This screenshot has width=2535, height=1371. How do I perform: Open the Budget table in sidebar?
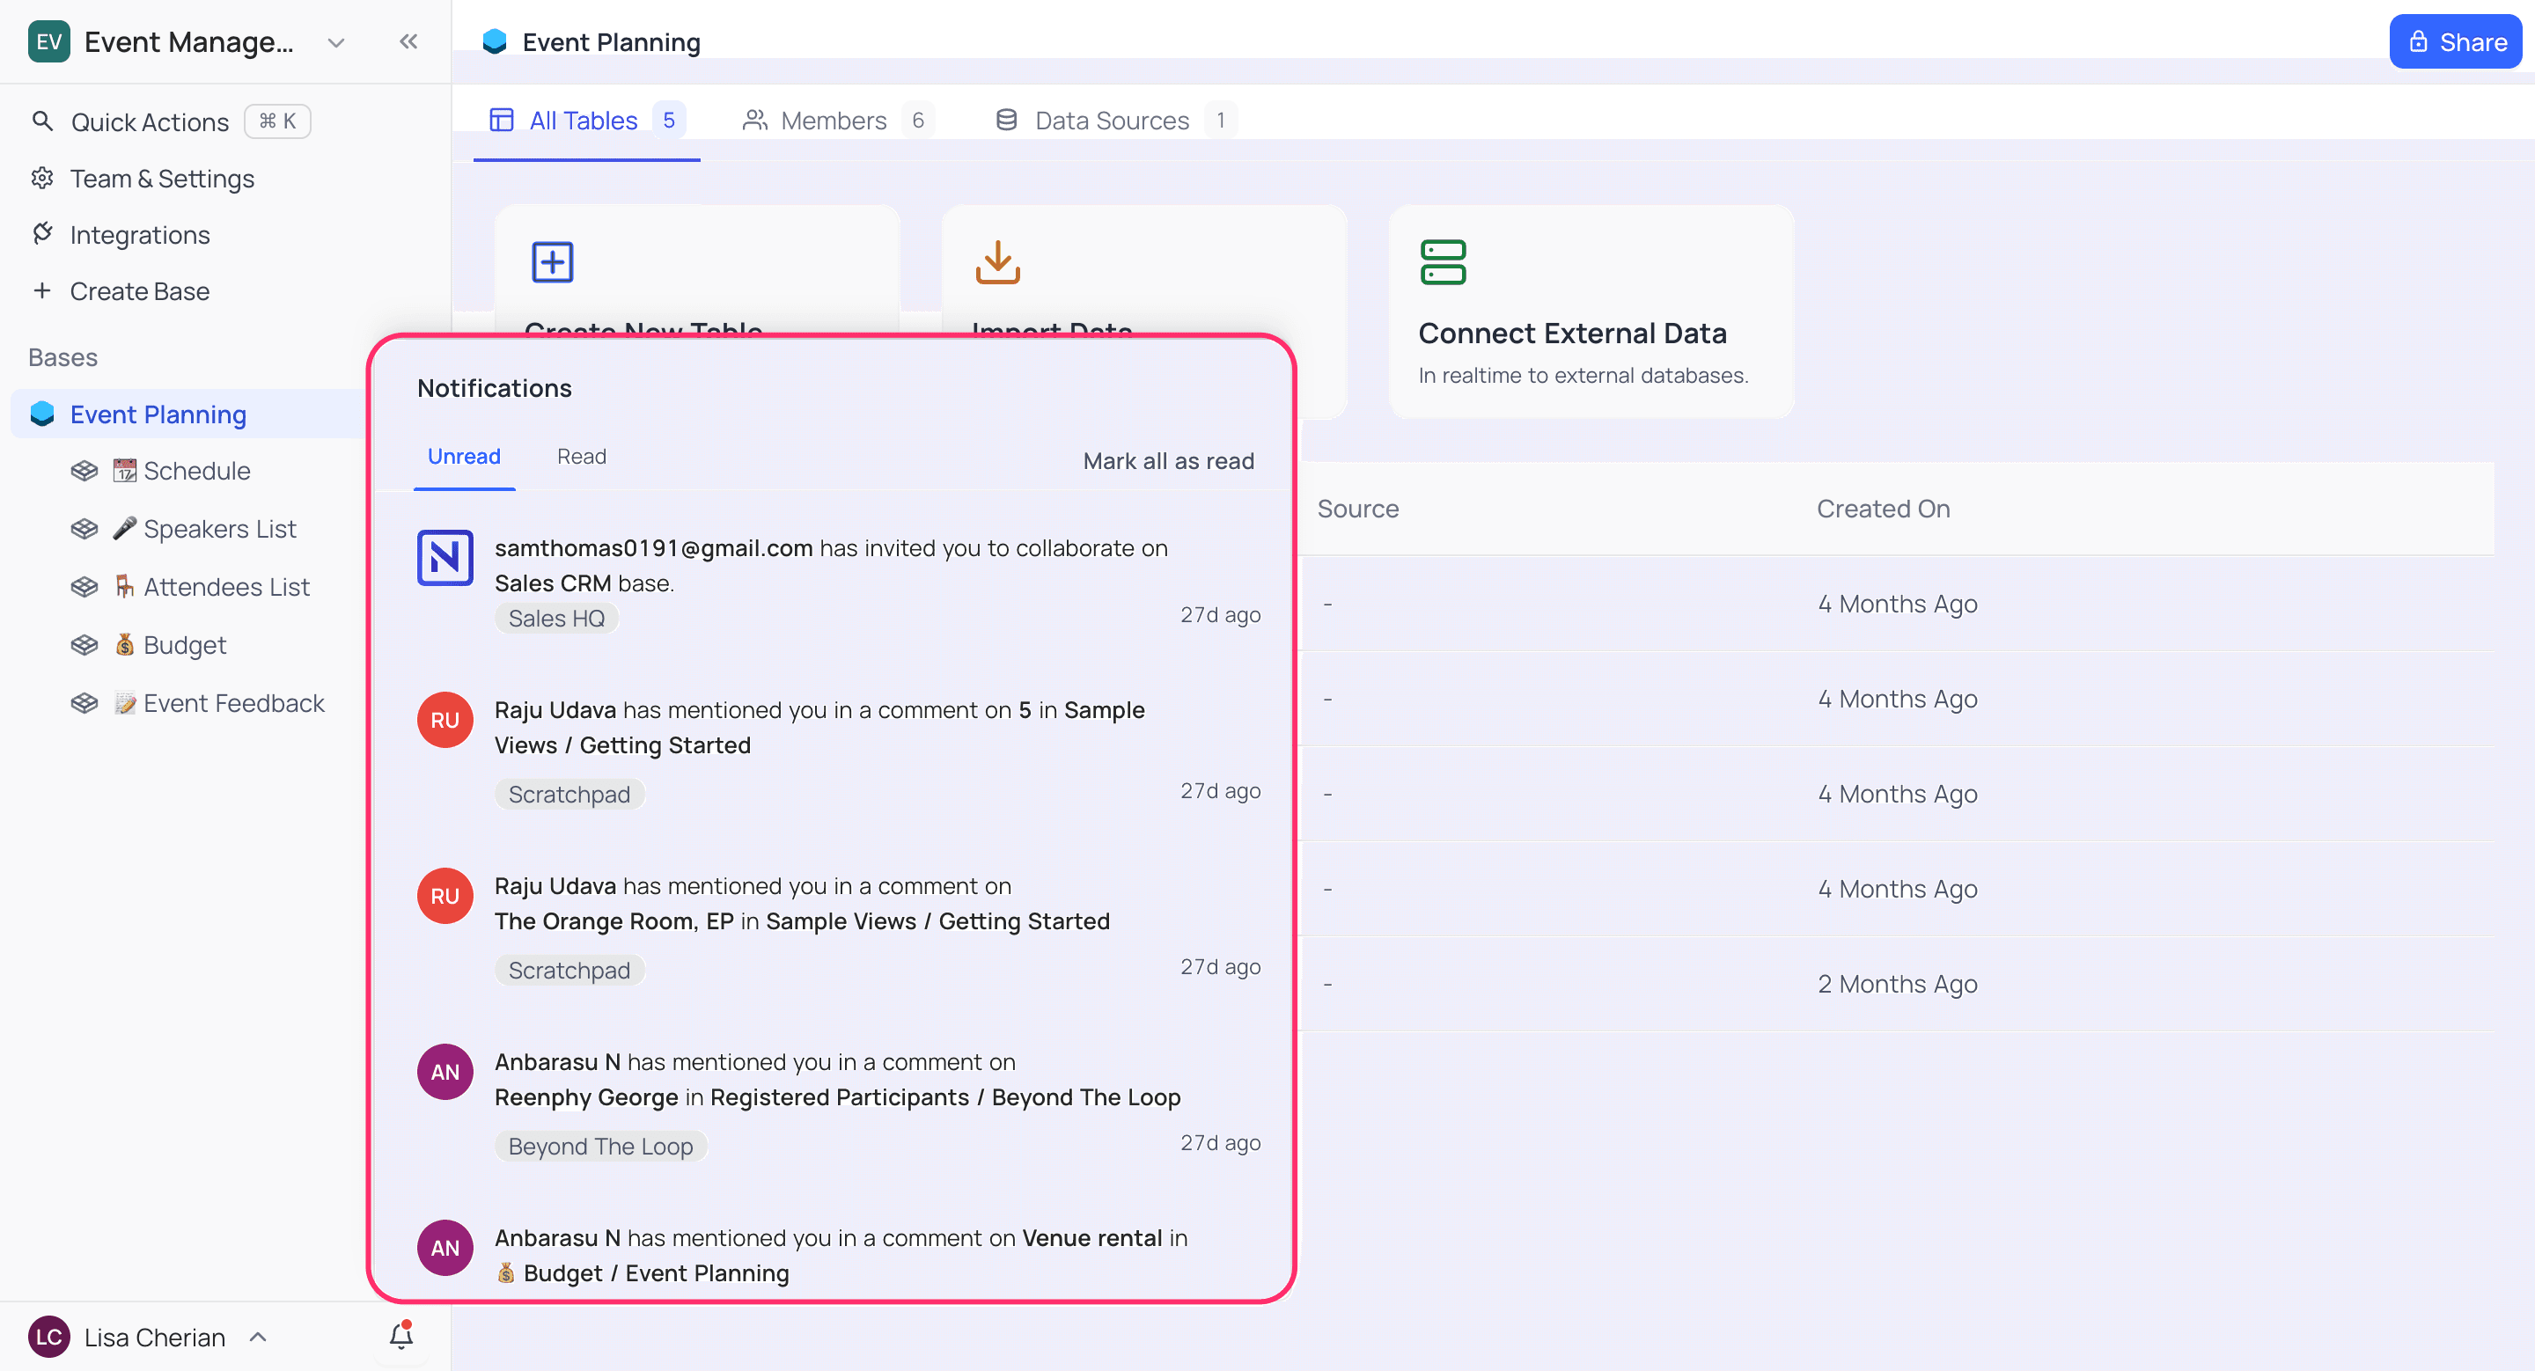pos(184,645)
